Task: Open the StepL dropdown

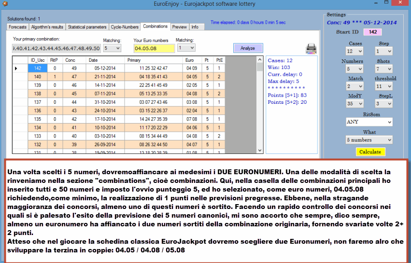Action: pos(384,103)
